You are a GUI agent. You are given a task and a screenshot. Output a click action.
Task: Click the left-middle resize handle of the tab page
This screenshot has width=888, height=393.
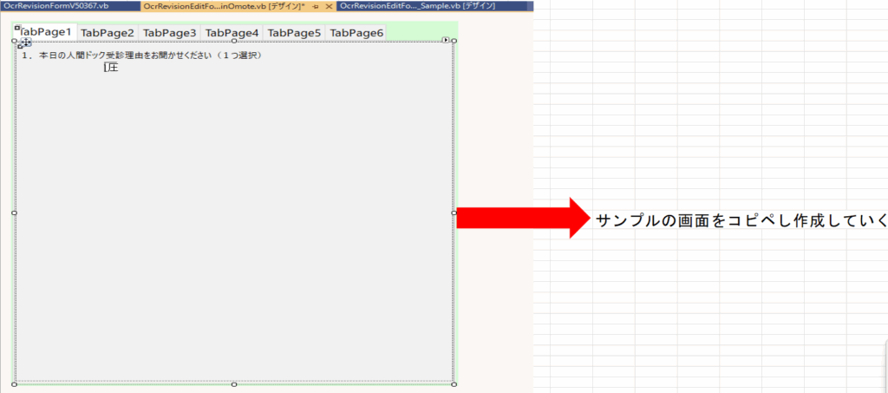(14, 213)
